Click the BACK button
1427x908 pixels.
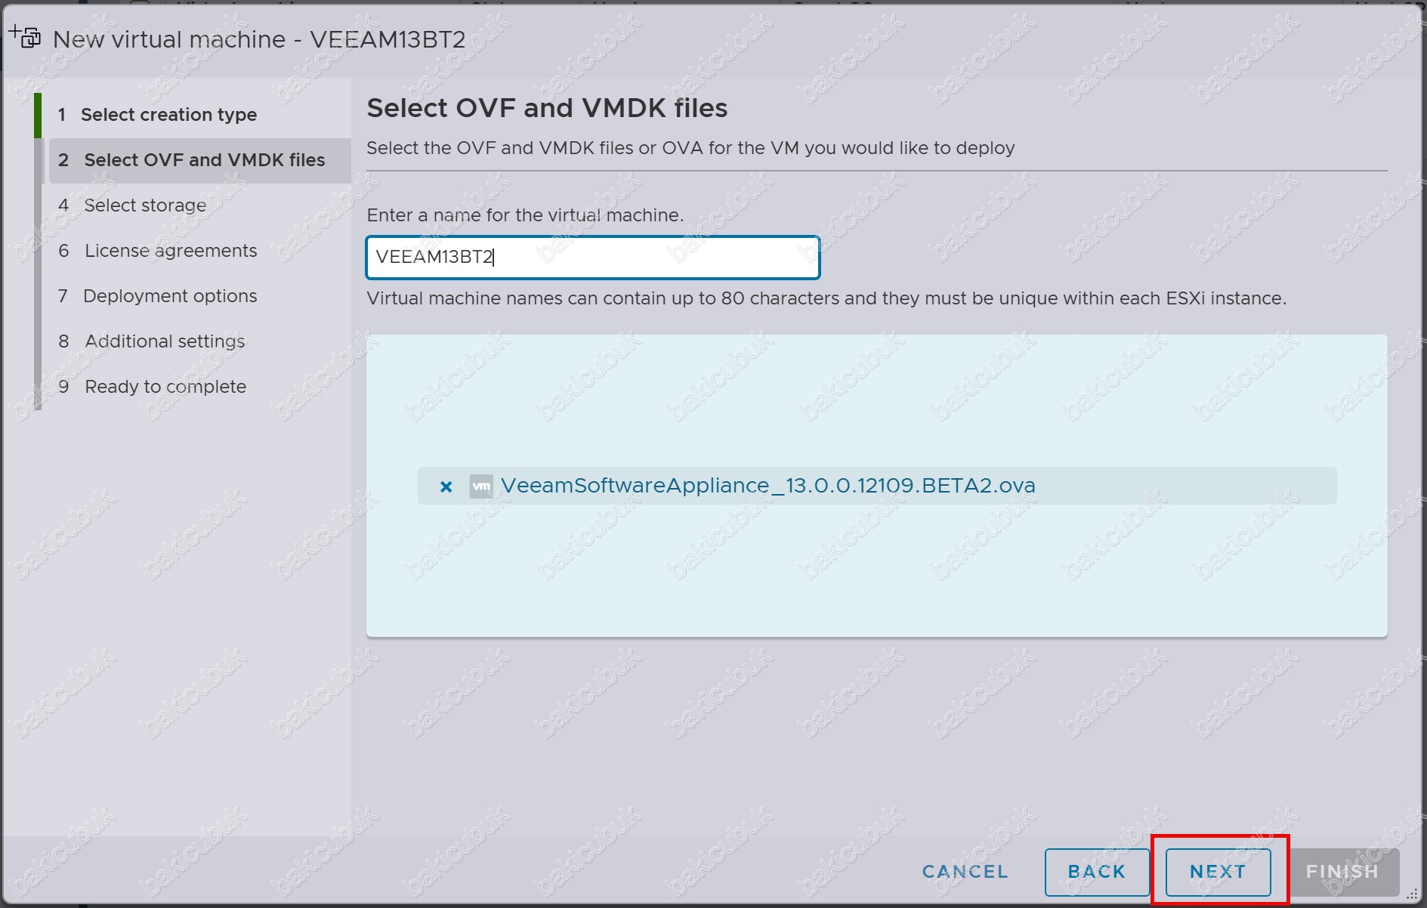pyautogui.click(x=1097, y=872)
